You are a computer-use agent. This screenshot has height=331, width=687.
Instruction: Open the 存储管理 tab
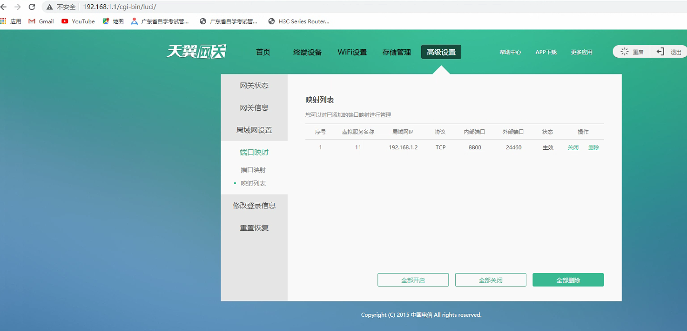396,52
